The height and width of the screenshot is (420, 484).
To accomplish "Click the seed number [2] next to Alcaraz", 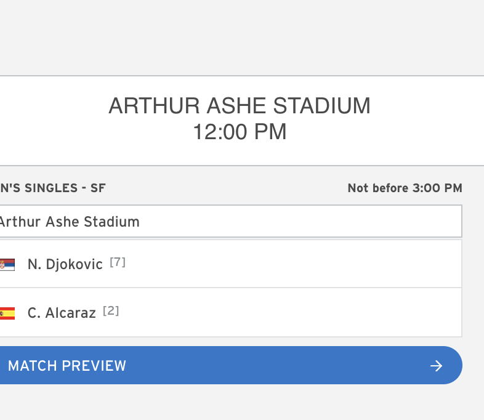I will pyautogui.click(x=111, y=311).
